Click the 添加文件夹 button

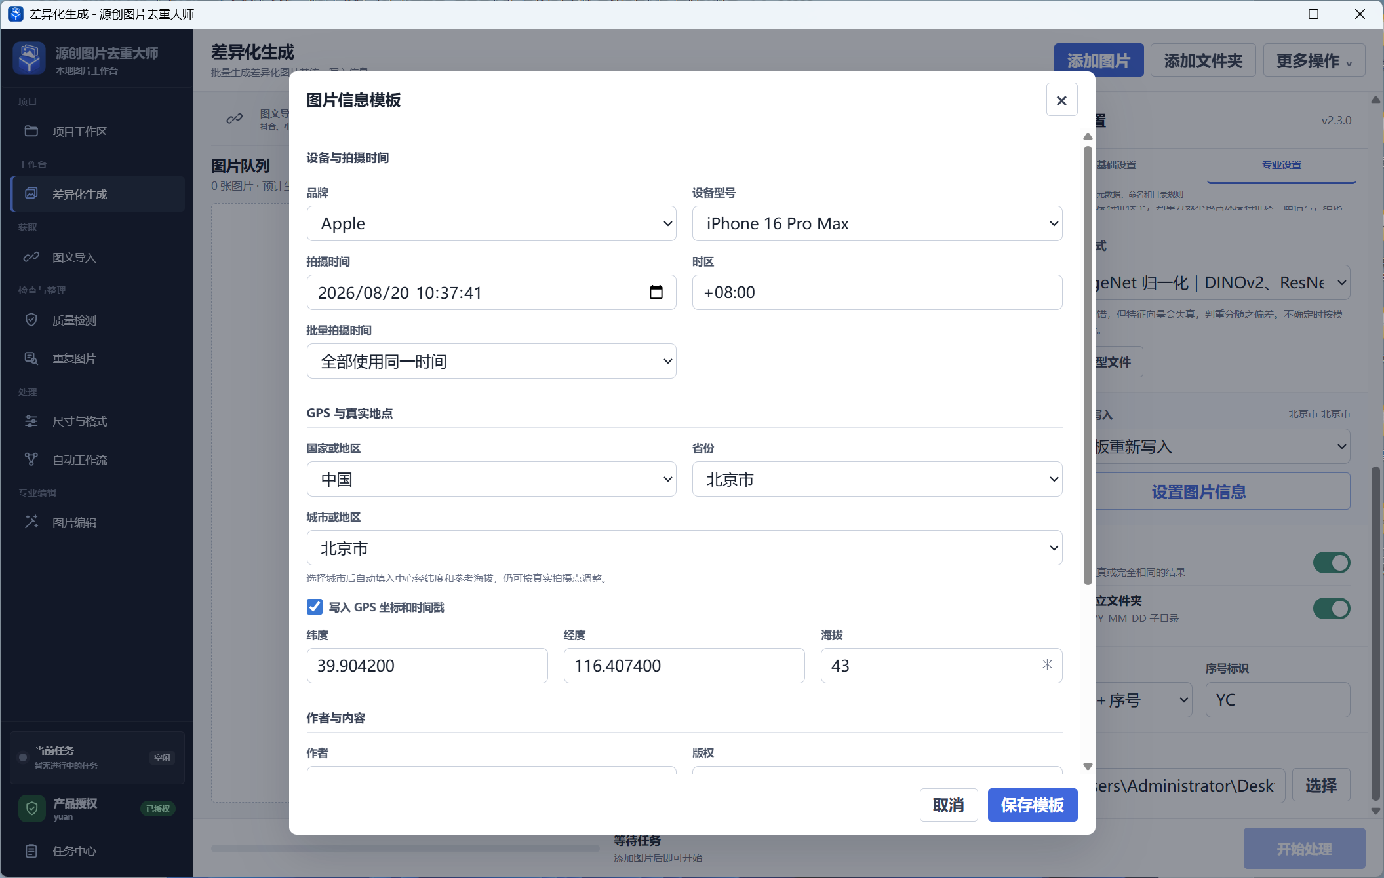tap(1203, 60)
